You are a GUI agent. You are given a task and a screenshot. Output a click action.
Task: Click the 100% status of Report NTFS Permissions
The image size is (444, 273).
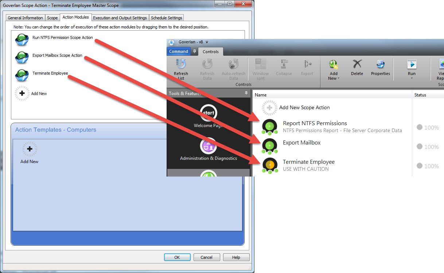pos(428,127)
